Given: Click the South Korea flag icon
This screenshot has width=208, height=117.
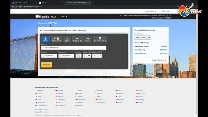Looking at the screenshot, I should pos(36,103).
